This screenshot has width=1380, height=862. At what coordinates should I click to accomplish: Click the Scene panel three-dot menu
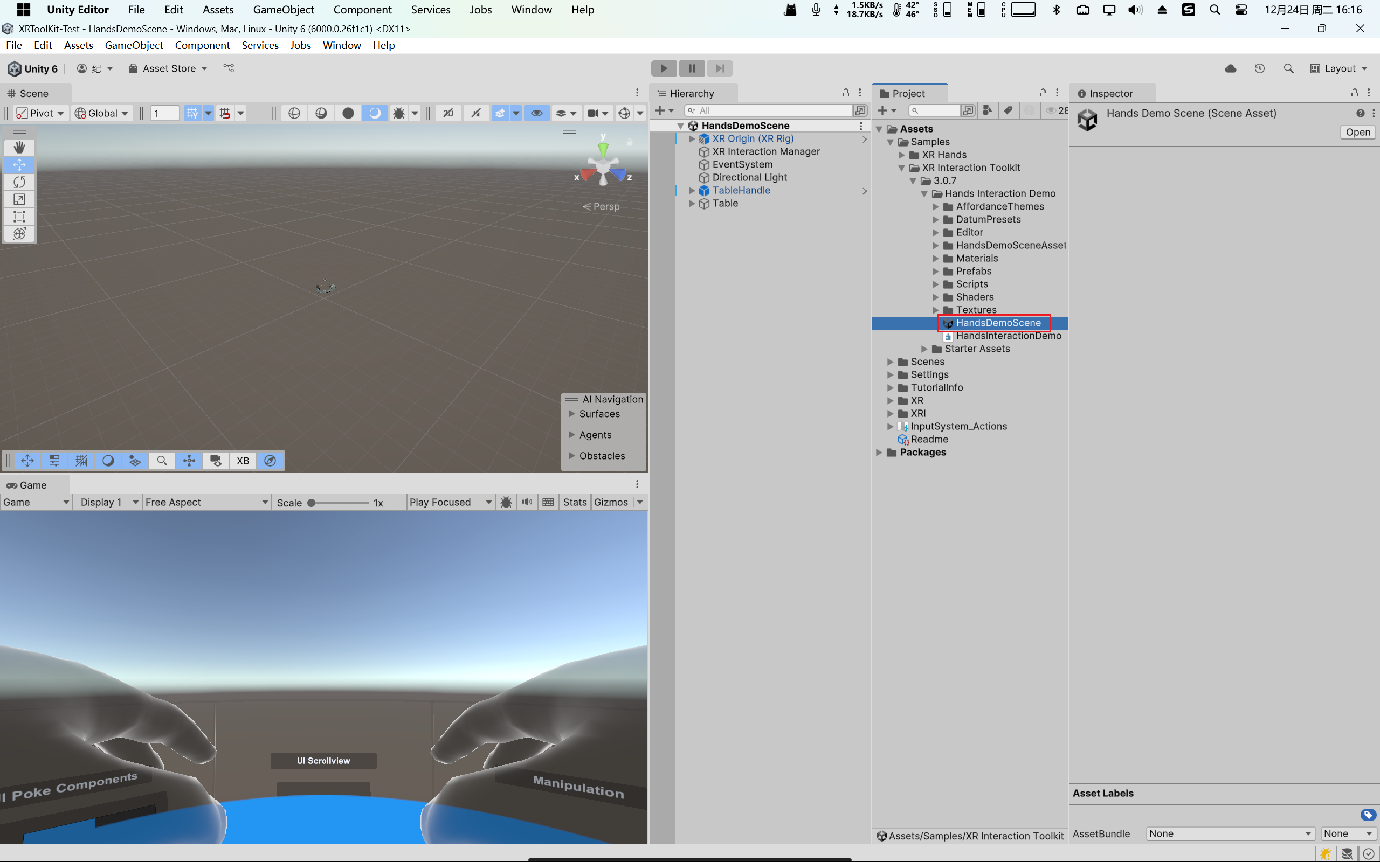tap(637, 93)
